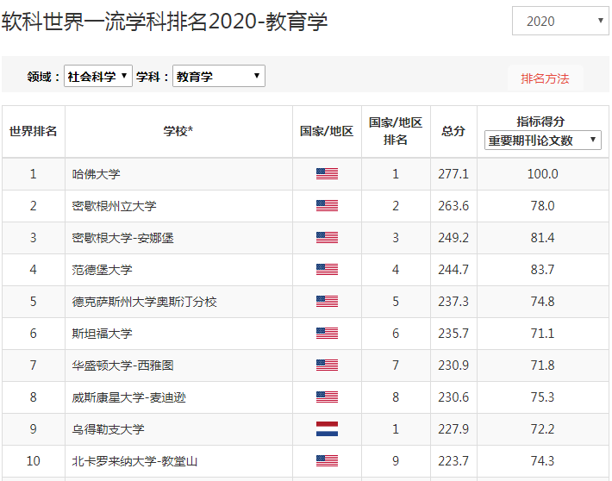Click the 世界排名 column header
The height and width of the screenshot is (481, 612).
[x=33, y=131]
